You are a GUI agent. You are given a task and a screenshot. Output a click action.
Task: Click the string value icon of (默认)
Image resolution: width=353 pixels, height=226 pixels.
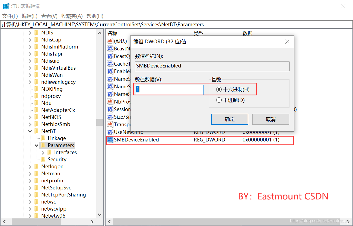[x=110, y=41]
